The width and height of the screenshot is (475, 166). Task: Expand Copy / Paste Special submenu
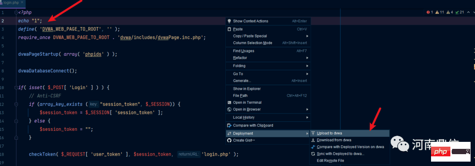click(x=307, y=36)
